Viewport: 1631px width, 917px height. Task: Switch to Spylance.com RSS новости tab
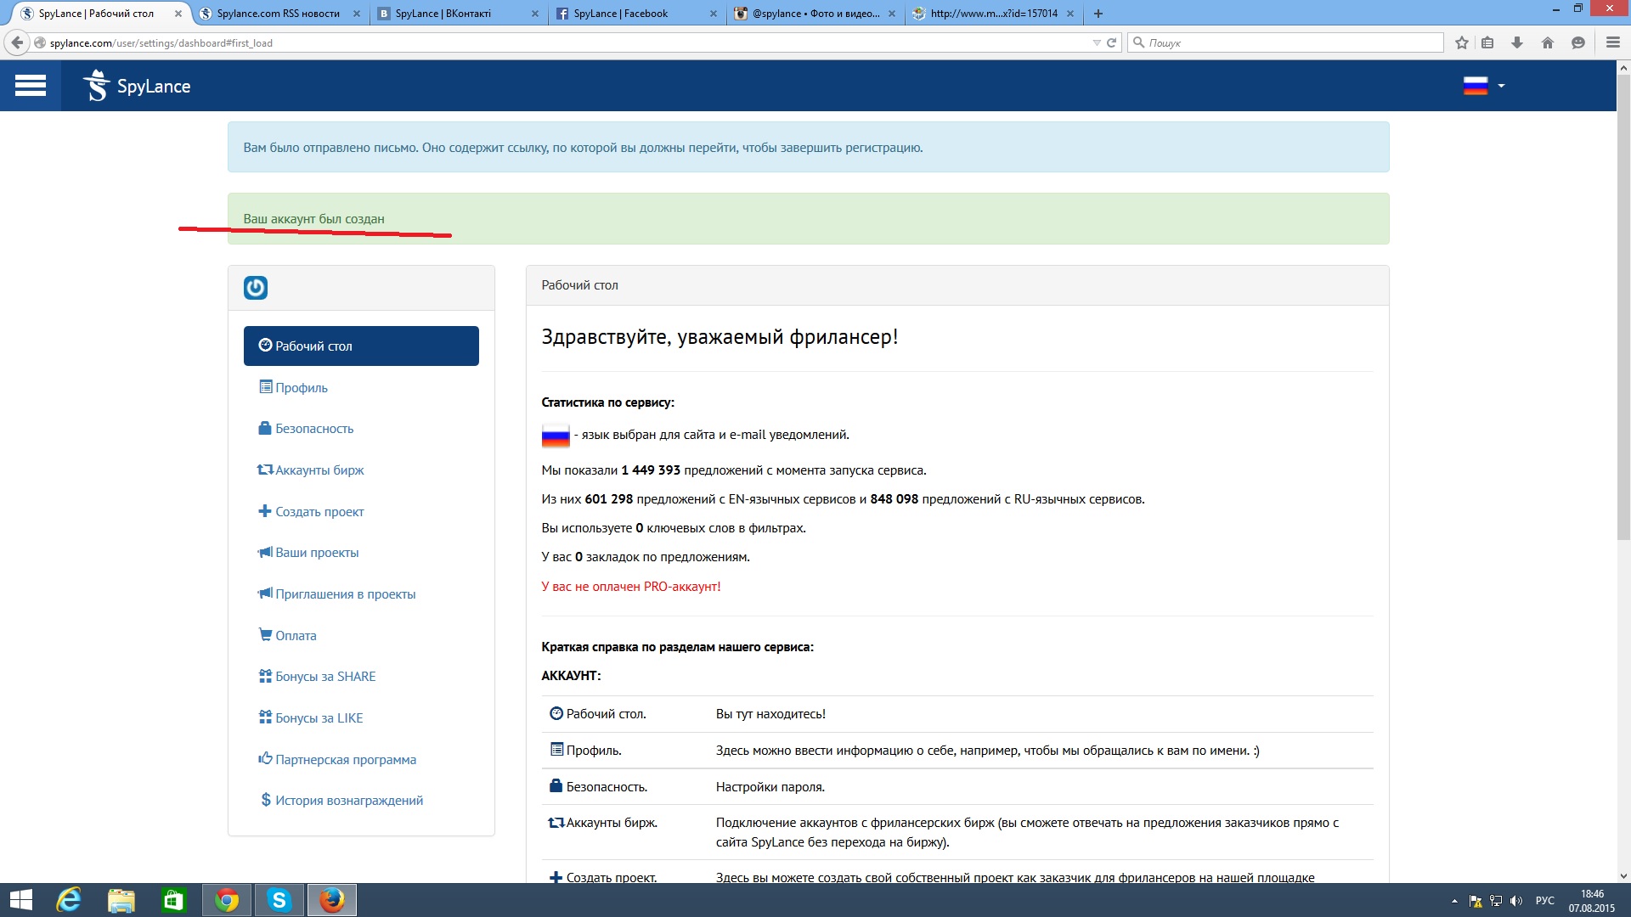click(x=278, y=14)
